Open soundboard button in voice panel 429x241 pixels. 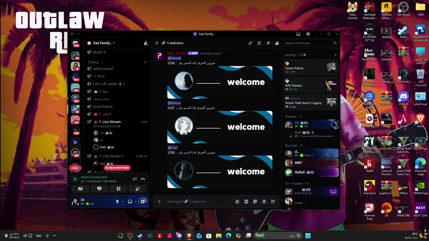137,189
